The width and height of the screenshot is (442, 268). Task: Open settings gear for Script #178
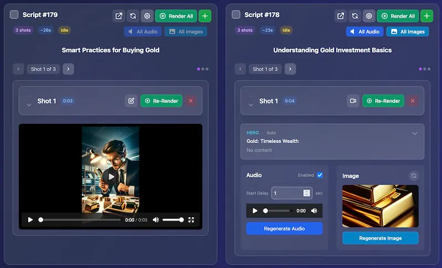coord(369,16)
